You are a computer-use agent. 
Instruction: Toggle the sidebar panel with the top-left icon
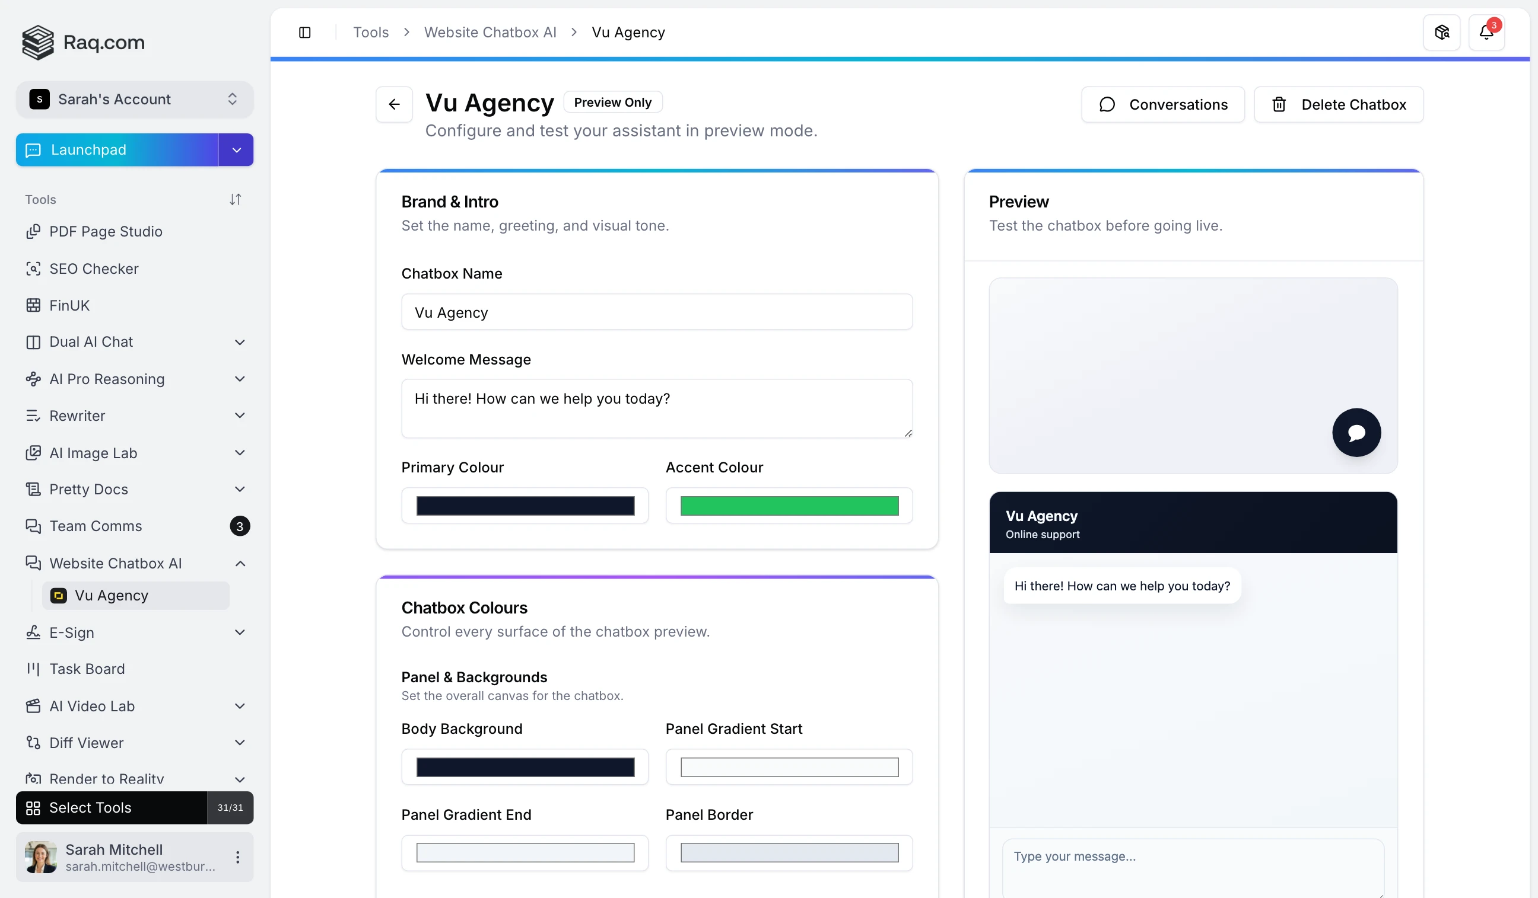coord(304,33)
